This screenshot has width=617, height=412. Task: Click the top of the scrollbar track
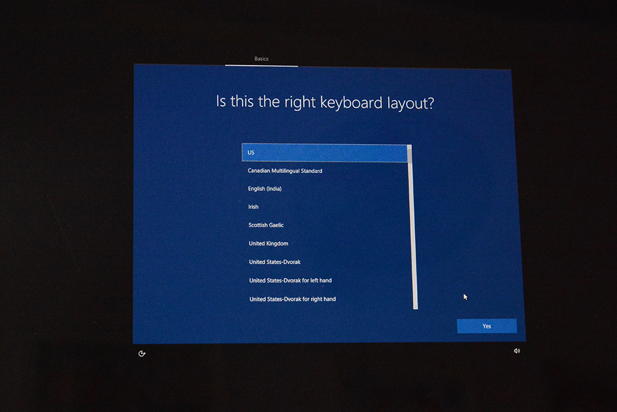click(413, 148)
